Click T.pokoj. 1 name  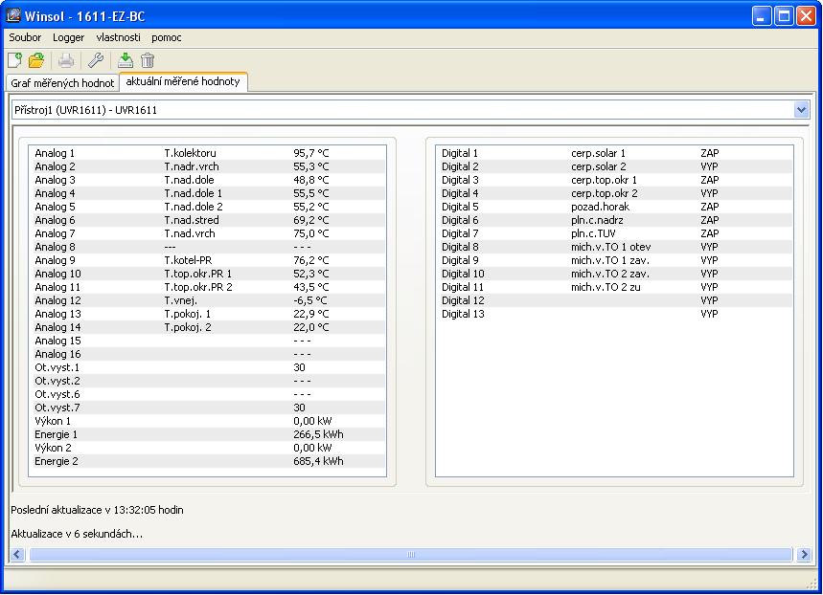click(x=188, y=314)
